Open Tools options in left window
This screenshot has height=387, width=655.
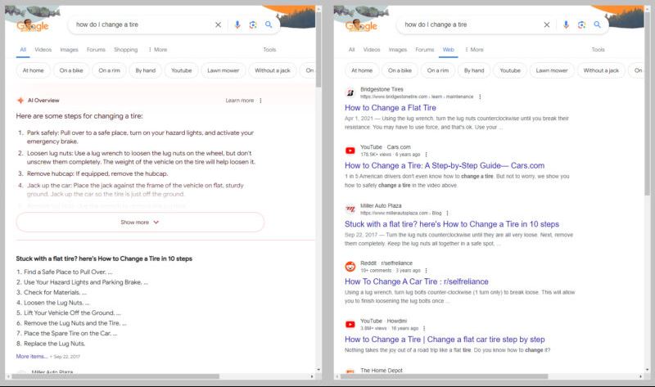pyautogui.click(x=269, y=49)
